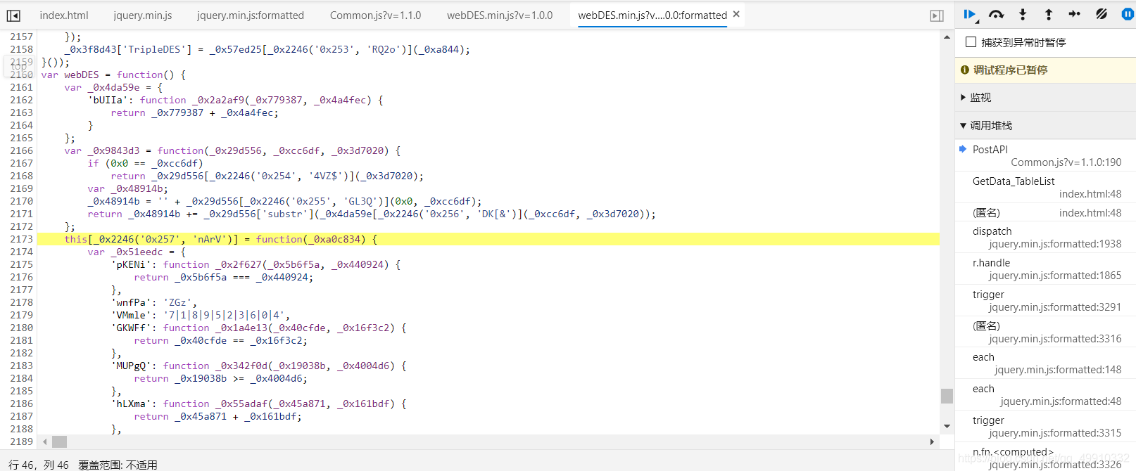Close the webDES formatted tab

[x=736, y=14]
